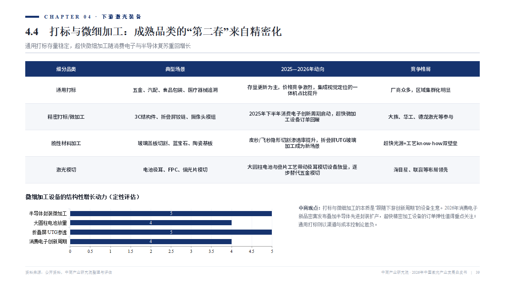Click the cell "海目星、联赢等布局领先"

[421, 170]
